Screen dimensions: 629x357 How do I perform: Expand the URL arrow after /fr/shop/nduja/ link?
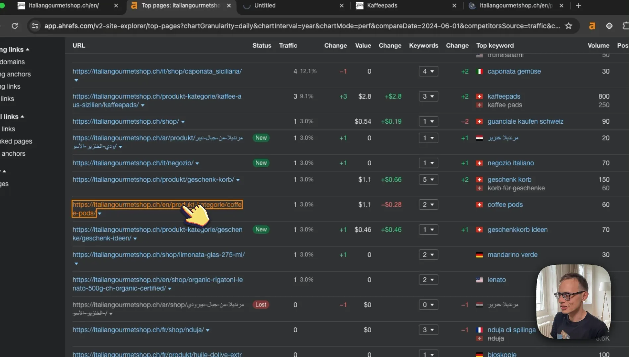coord(207,331)
